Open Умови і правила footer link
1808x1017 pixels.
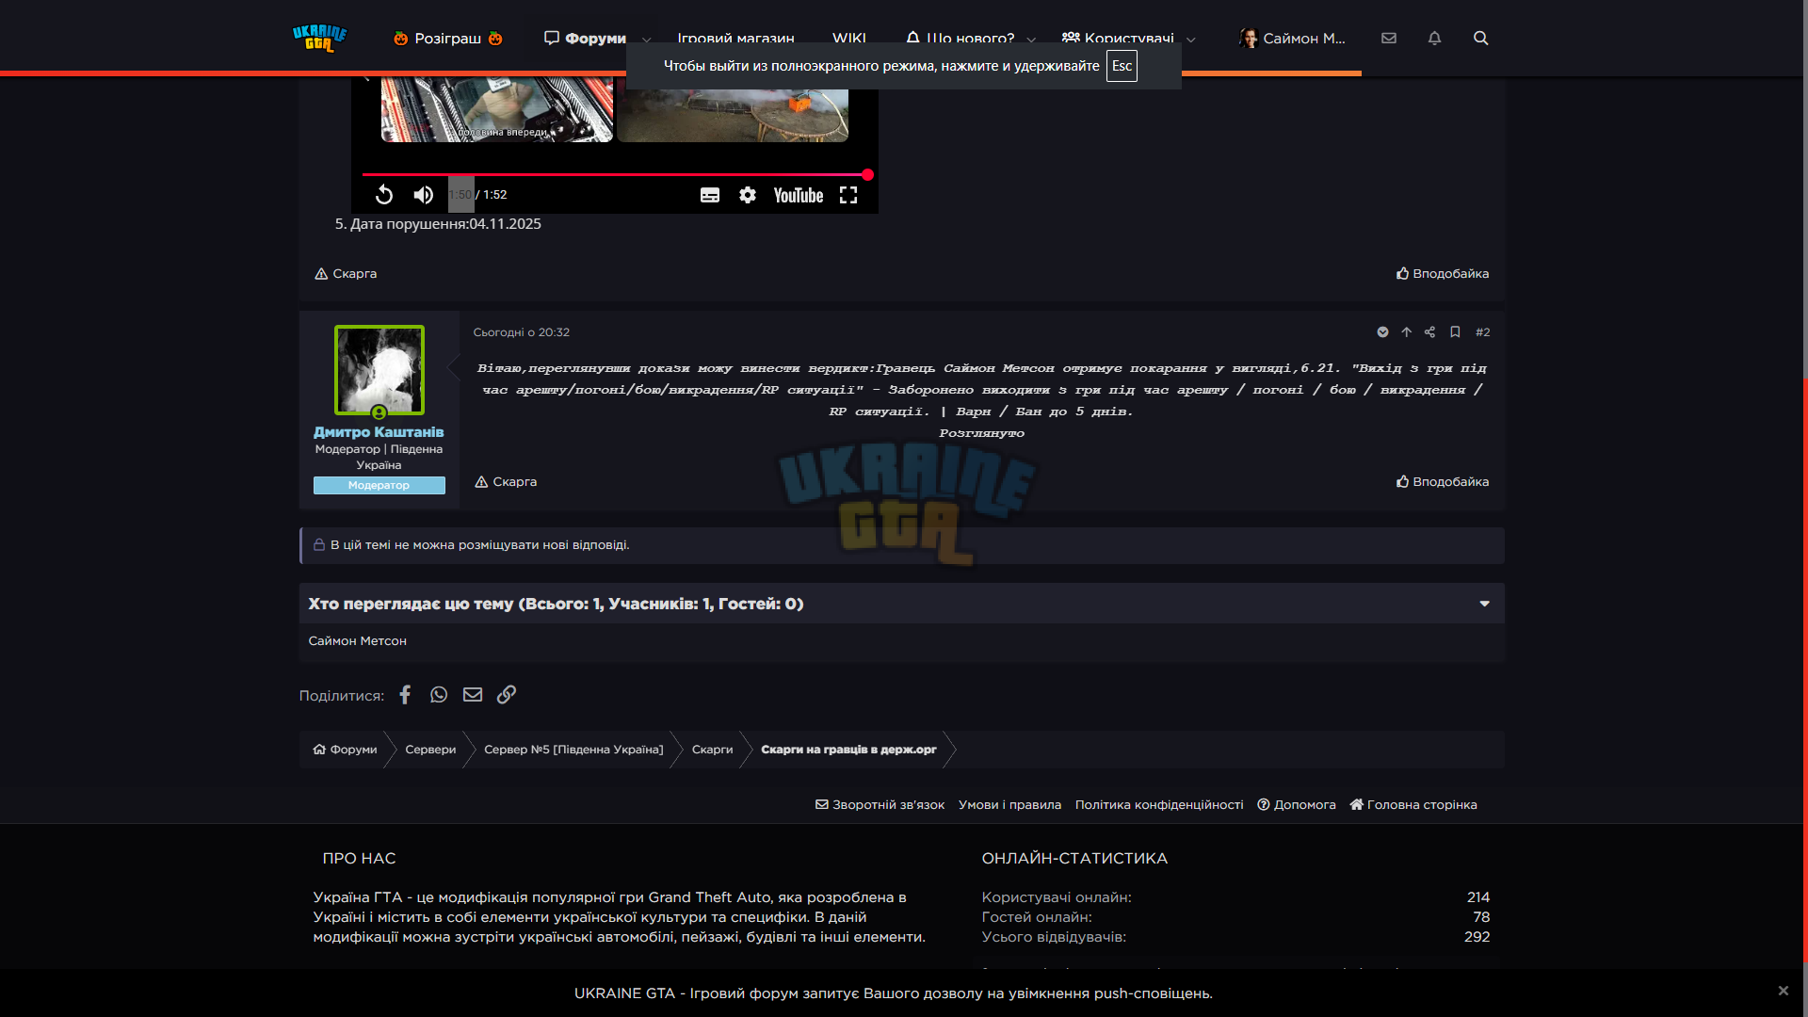point(1009,805)
